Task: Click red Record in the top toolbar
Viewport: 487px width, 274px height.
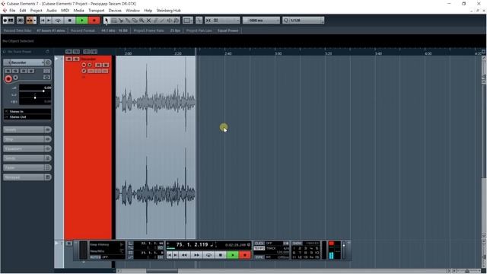Action: 94,21
